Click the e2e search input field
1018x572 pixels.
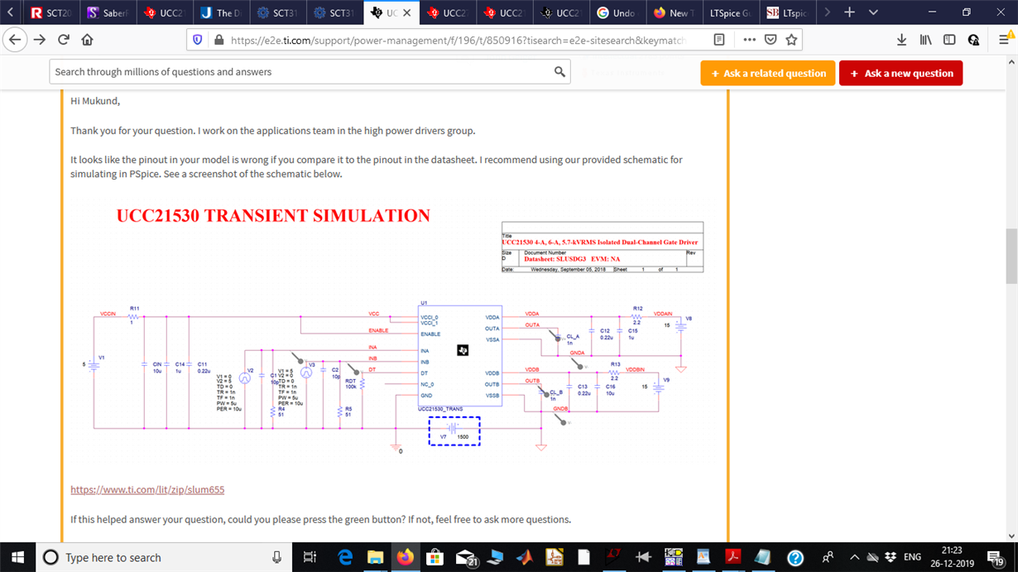click(x=300, y=72)
